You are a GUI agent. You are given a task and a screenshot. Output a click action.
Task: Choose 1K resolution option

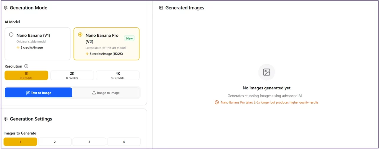coord(26,75)
